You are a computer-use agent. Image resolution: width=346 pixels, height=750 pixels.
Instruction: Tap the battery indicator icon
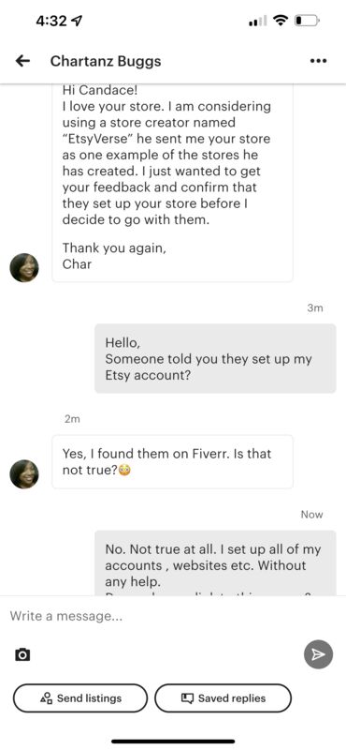coord(307,21)
